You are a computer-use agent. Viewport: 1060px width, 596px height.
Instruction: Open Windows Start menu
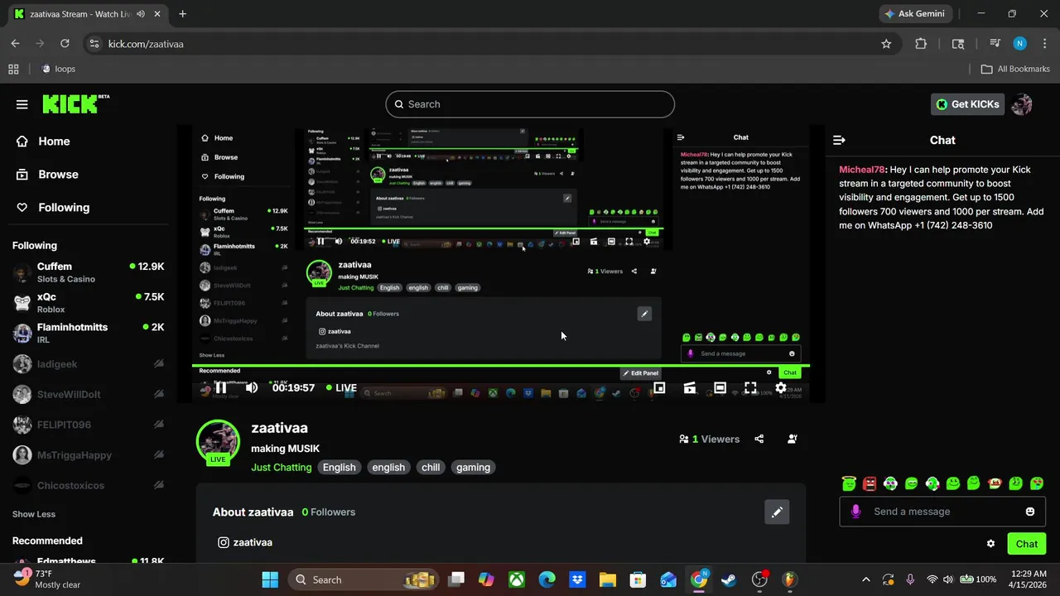coord(270,579)
